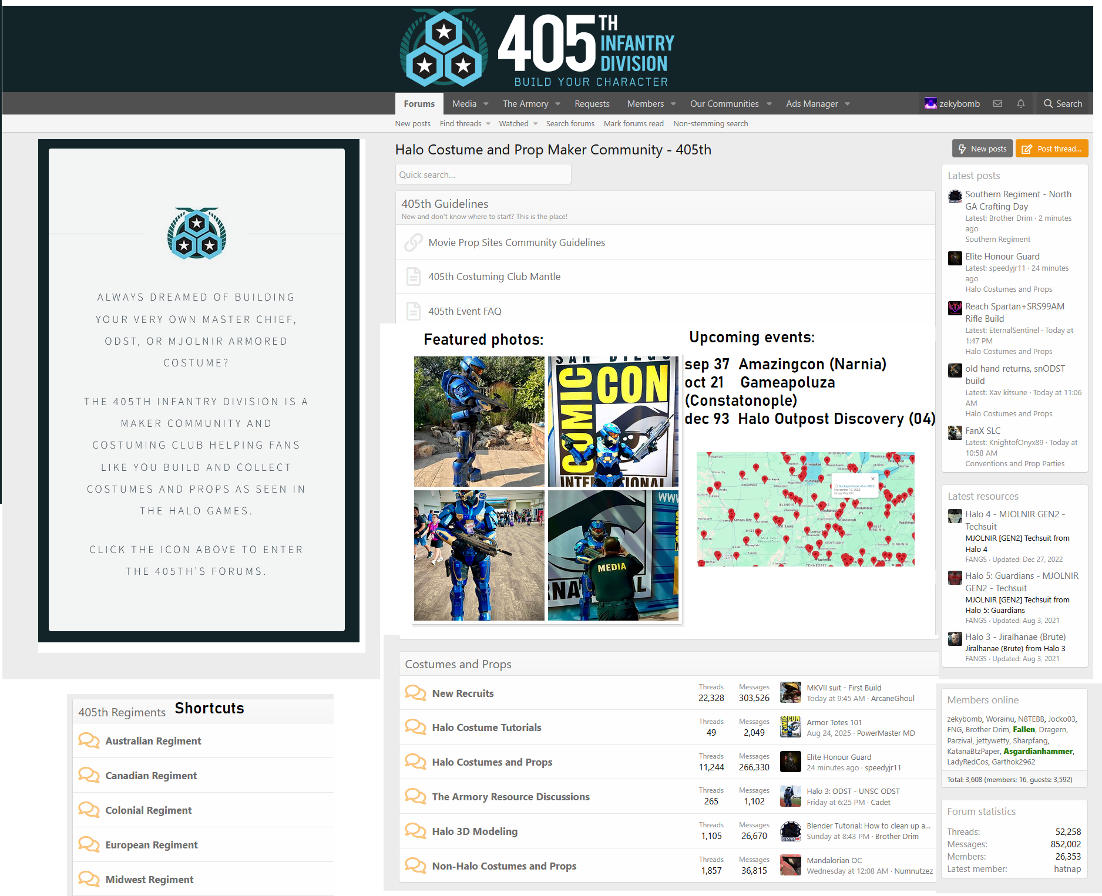Click the New posts button
Image resolution: width=1102 pixels, height=896 pixels.
(x=982, y=149)
